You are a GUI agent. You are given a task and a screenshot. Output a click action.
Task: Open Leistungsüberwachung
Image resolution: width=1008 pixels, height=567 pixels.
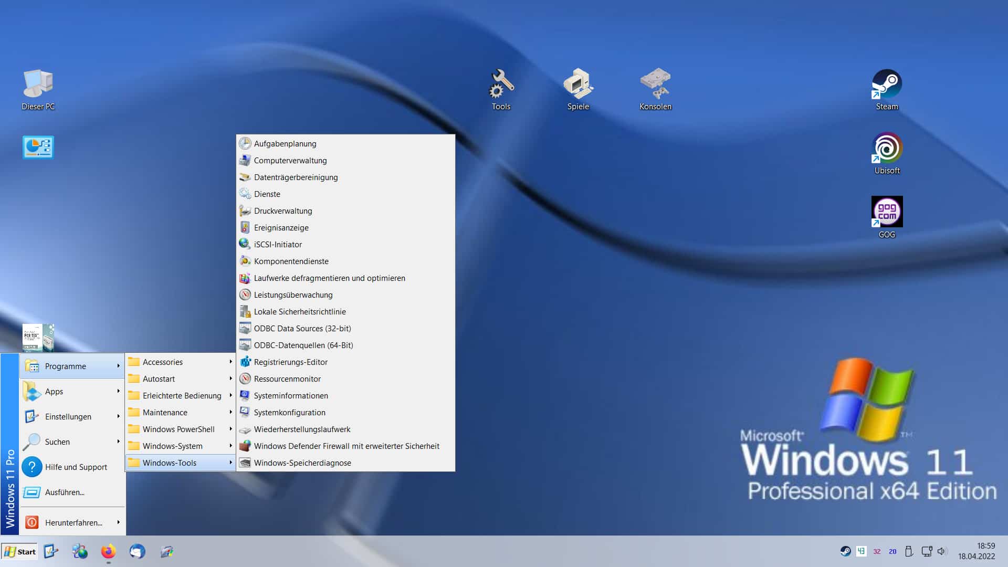(345, 295)
